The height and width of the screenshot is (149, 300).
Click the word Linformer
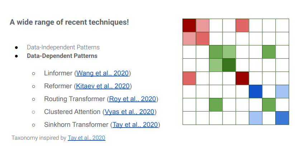[x=58, y=74]
